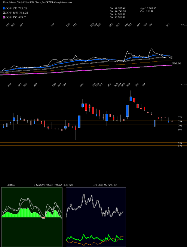Click the 544 support level label
Image resolution: width=187 pixels, height=247 pixels.
(x=180, y=143)
